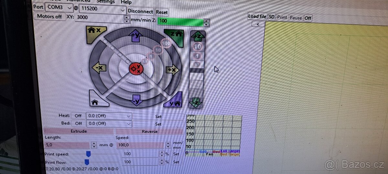The width and height of the screenshot is (388, 174).
Task: Move the head using the +X arrow
Action: click(x=172, y=70)
